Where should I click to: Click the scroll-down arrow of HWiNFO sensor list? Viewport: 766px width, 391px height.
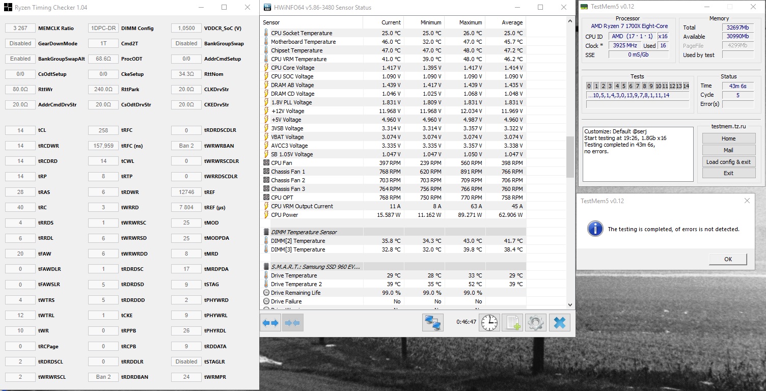click(570, 304)
